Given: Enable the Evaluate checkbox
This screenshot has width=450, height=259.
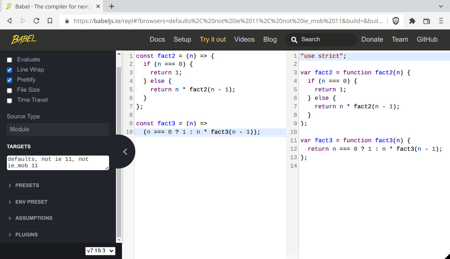Looking at the screenshot, I should point(10,59).
